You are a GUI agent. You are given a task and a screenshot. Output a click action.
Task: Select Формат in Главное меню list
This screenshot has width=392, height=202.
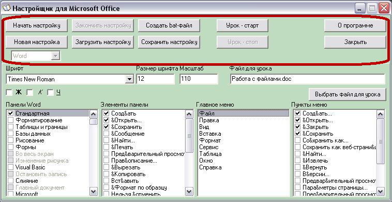(243, 140)
